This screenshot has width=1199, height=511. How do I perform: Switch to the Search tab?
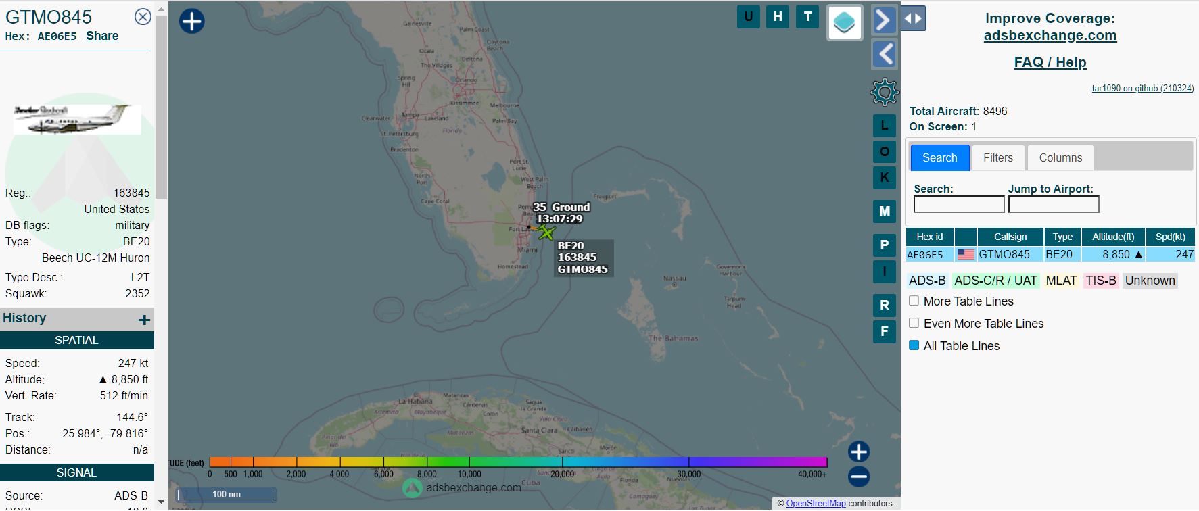[939, 157]
